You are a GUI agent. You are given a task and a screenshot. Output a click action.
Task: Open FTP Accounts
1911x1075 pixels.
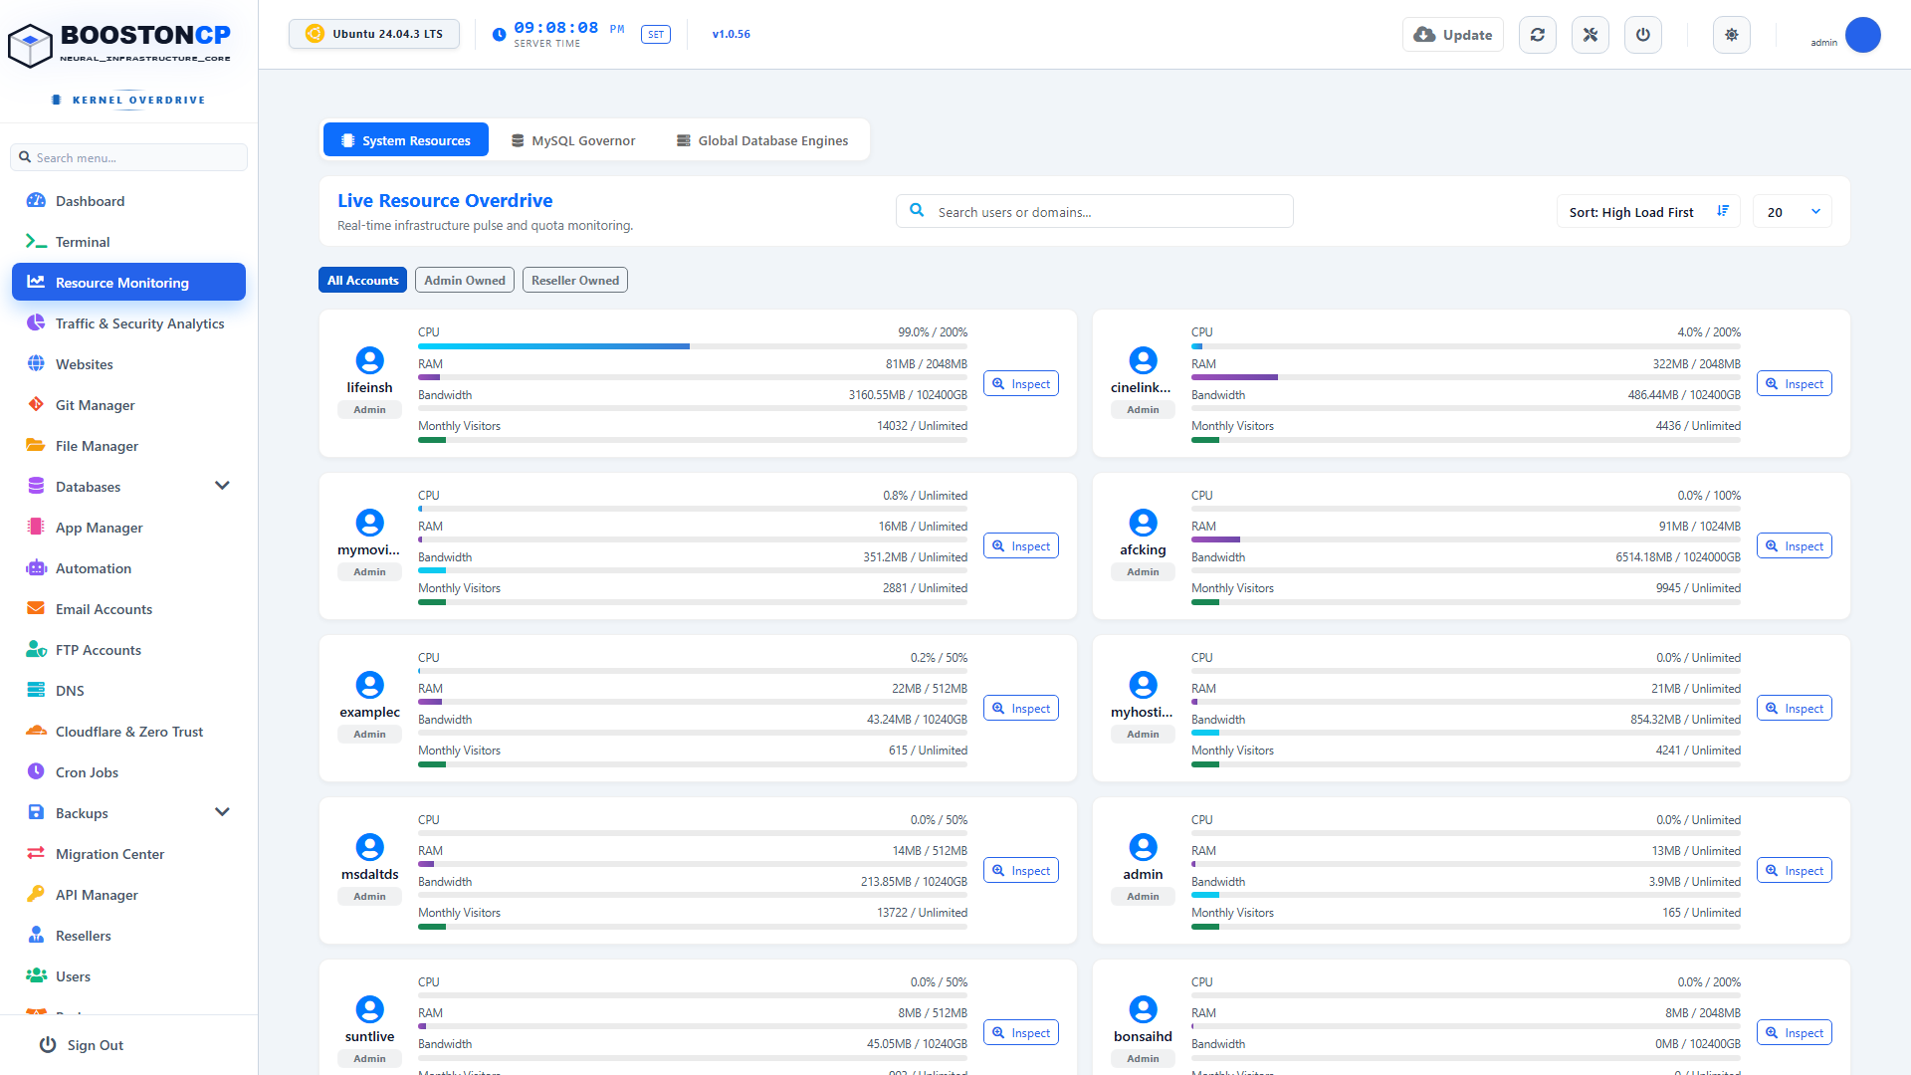click(x=128, y=650)
